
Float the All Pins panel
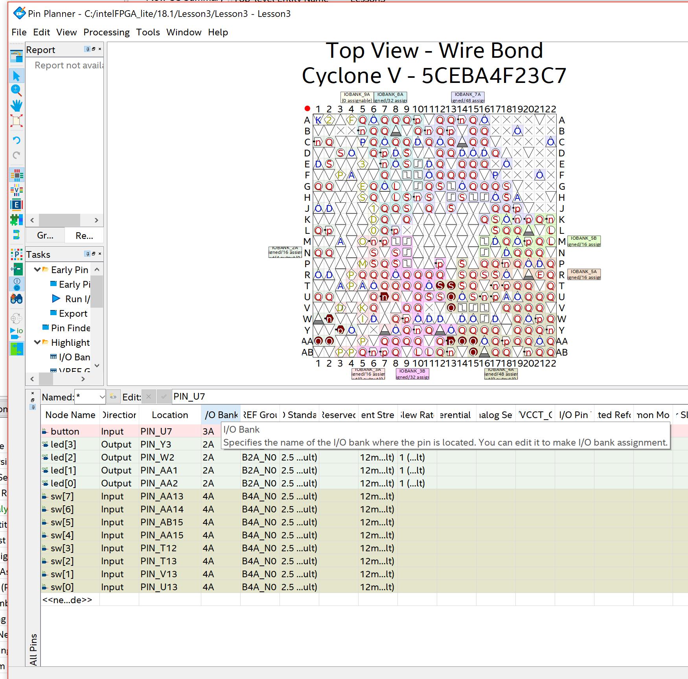pos(33,400)
